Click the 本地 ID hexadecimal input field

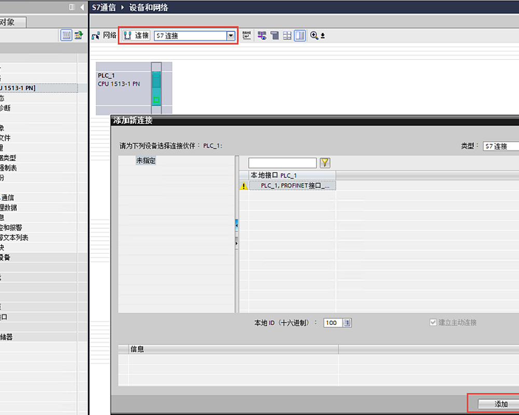[332, 323]
